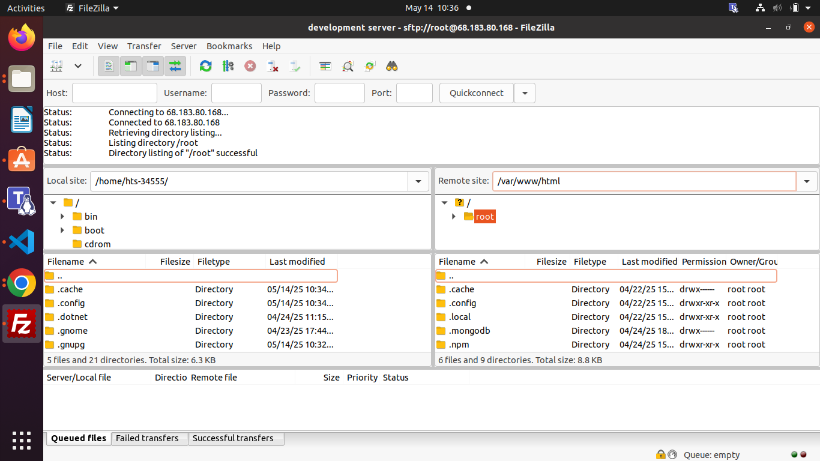Click the Username input field

[x=237, y=93]
